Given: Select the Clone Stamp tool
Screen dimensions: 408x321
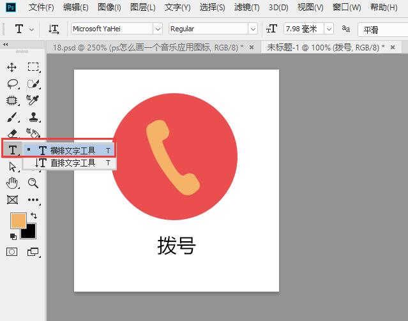Looking at the screenshot, I should 34,117.
